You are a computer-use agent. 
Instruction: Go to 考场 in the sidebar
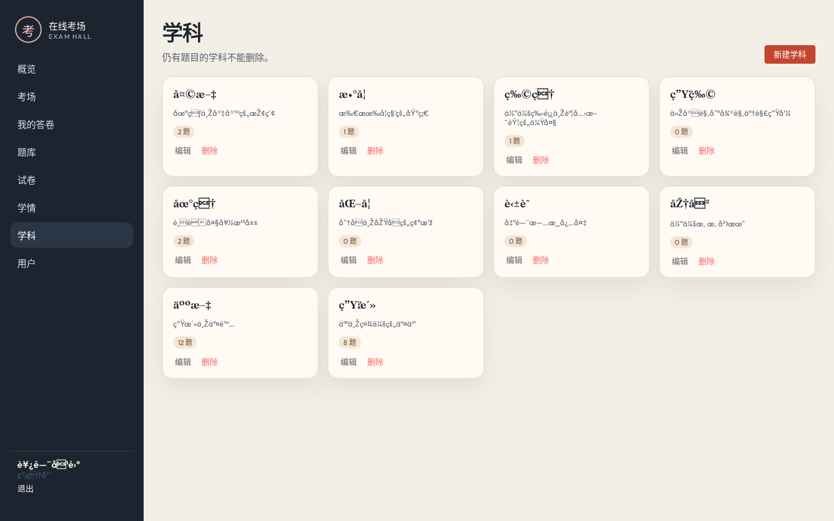(72, 97)
